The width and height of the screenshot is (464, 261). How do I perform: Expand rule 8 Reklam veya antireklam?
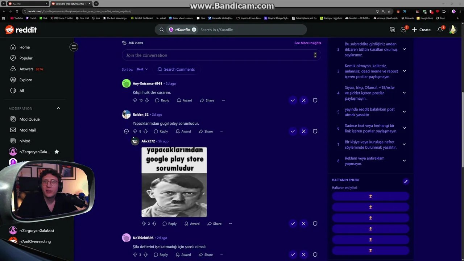[x=404, y=161]
